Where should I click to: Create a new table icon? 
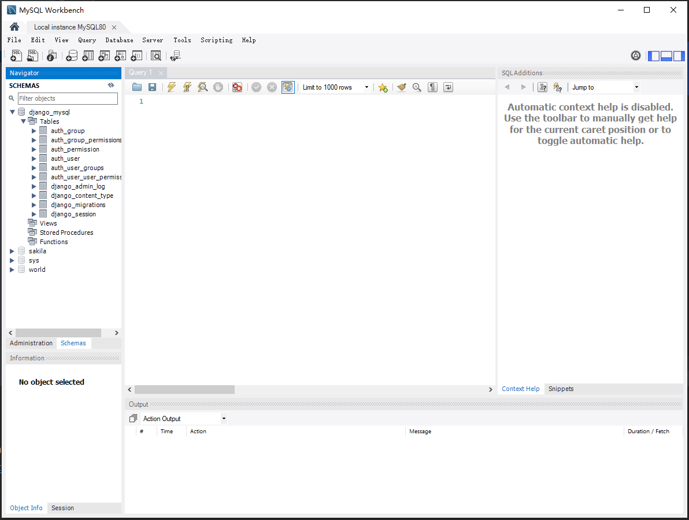coord(88,56)
